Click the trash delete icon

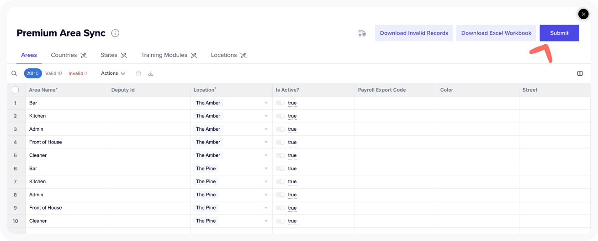click(138, 73)
